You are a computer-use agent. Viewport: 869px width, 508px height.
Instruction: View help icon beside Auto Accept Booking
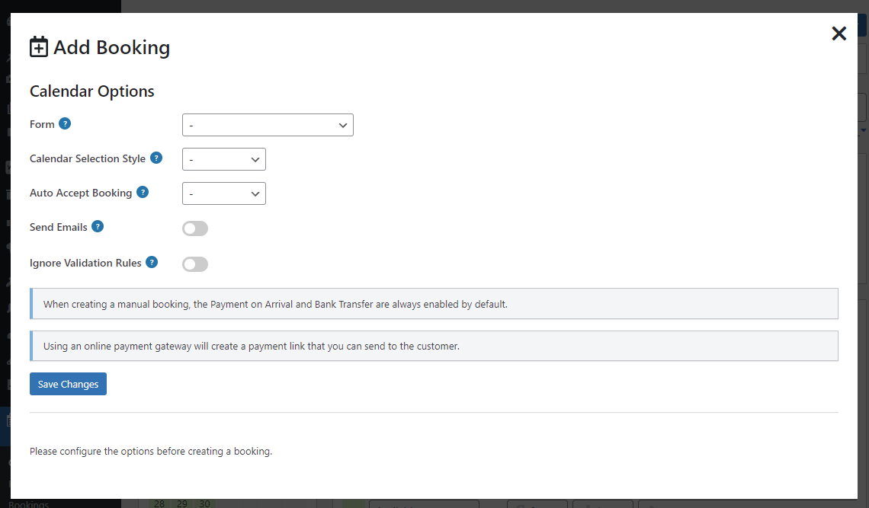143,192
